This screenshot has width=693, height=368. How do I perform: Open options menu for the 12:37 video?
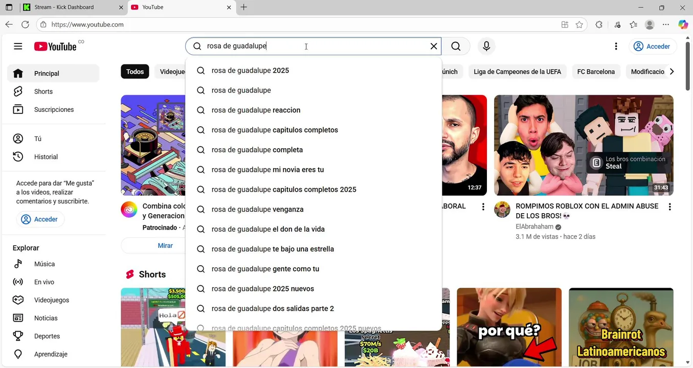tap(483, 207)
